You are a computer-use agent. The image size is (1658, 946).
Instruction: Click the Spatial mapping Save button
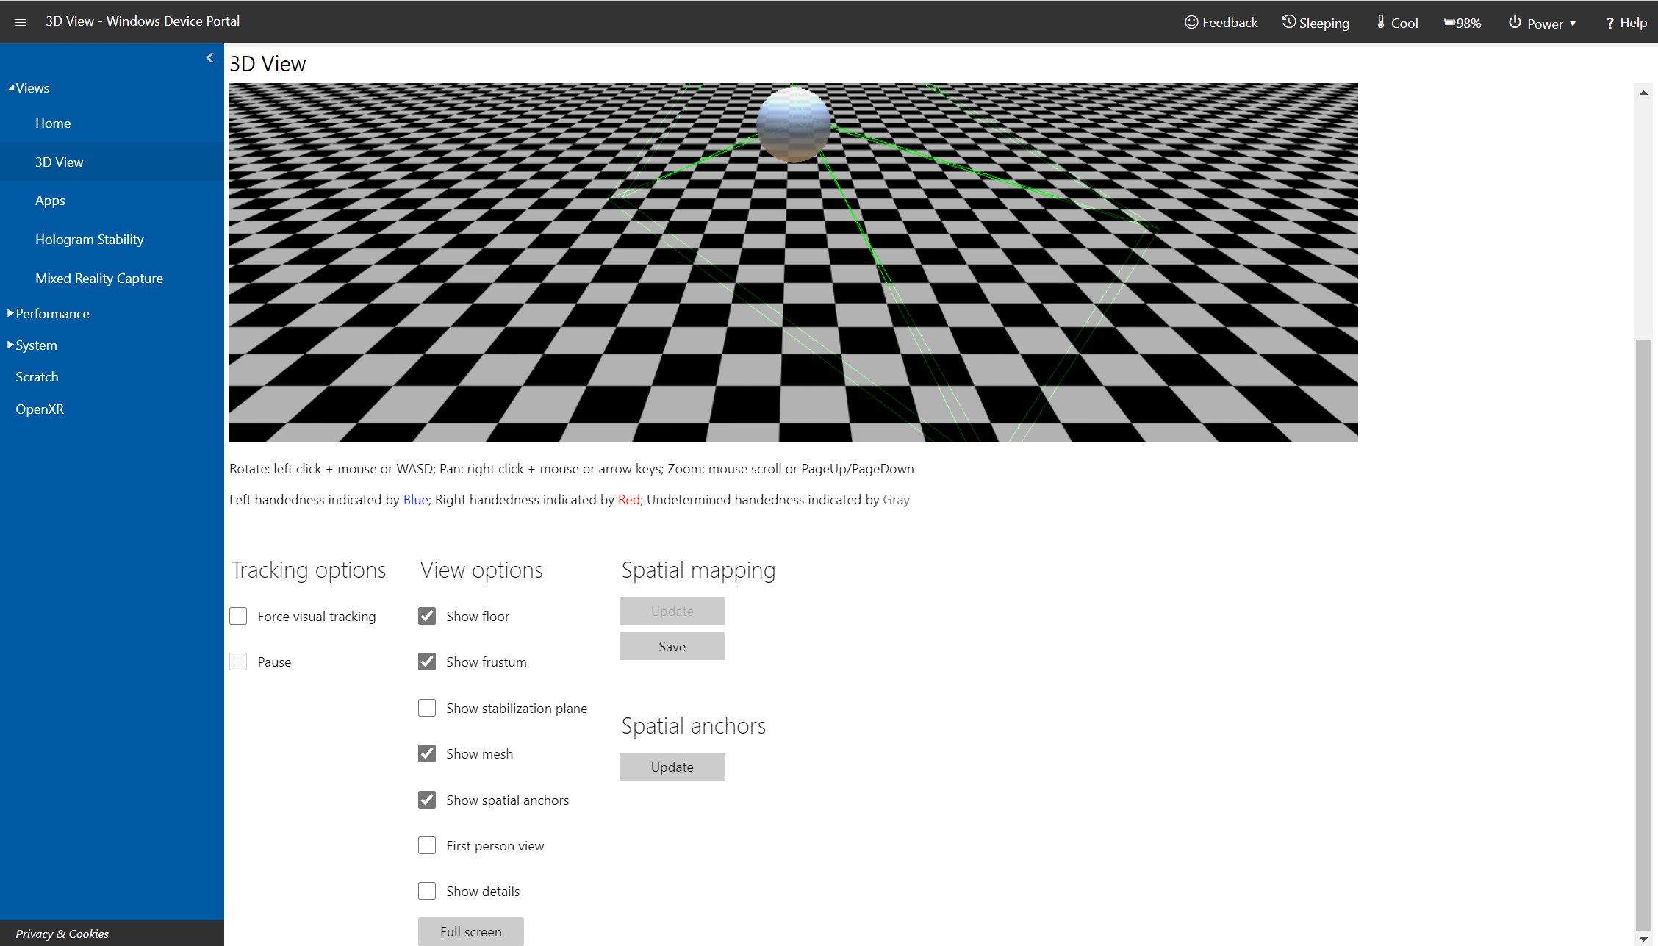point(672,647)
